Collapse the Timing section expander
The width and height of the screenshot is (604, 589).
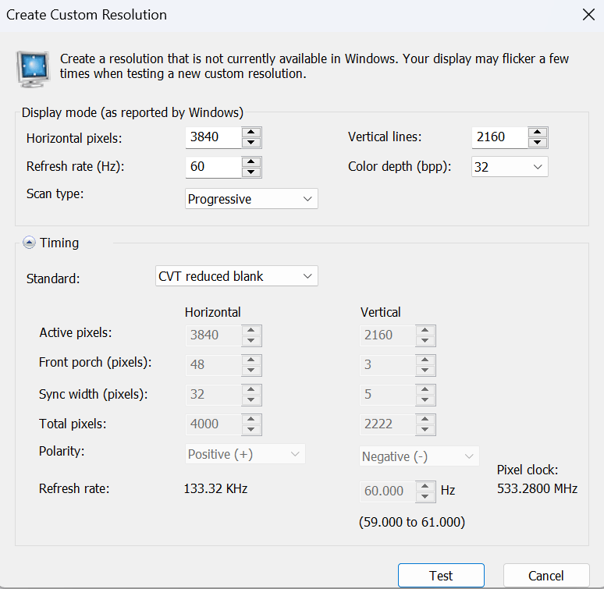click(x=29, y=243)
